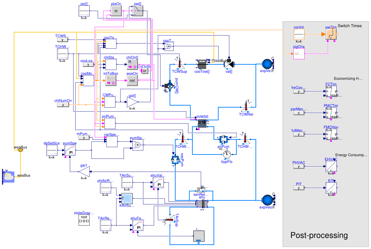Select the Post-processing annotation text
The width and height of the screenshot is (371, 249).
click(319, 235)
